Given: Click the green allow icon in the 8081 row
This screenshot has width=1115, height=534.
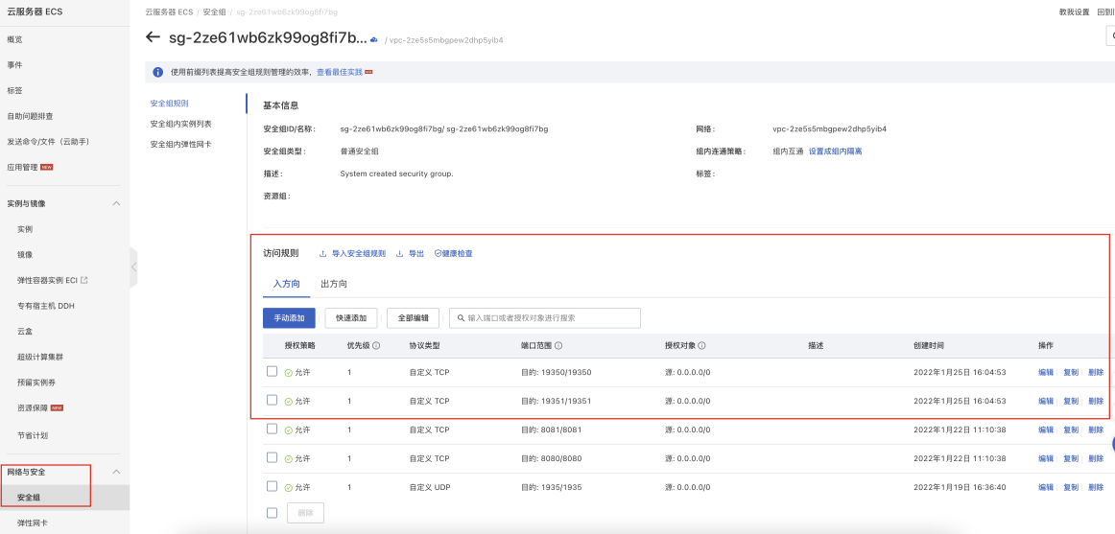Looking at the screenshot, I should pyautogui.click(x=288, y=430).
